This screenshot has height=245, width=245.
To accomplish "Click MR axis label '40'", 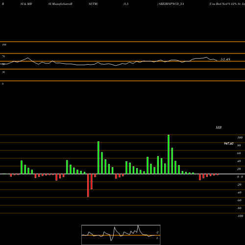I will pos(239,161).
